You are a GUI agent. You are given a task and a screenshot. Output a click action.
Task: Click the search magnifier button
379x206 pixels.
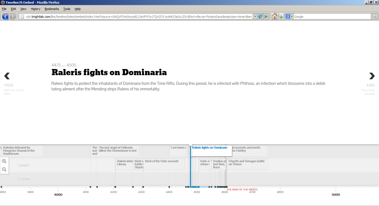374,17
